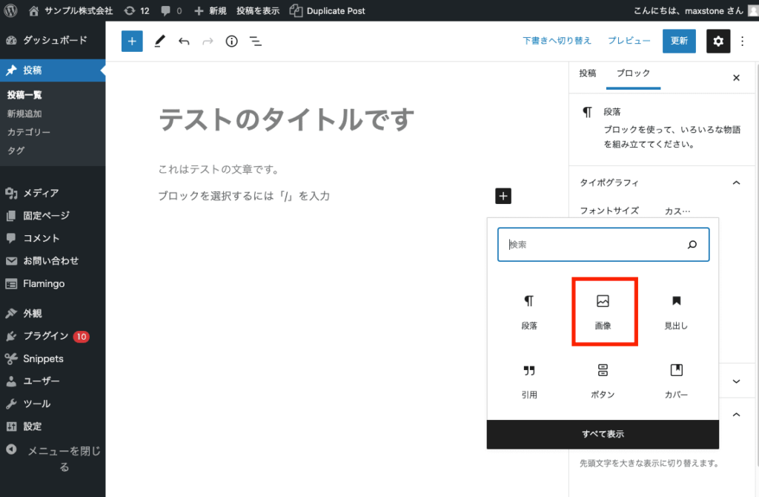Switch to the ブロック settings tab
759x497 pixels.
633,73
